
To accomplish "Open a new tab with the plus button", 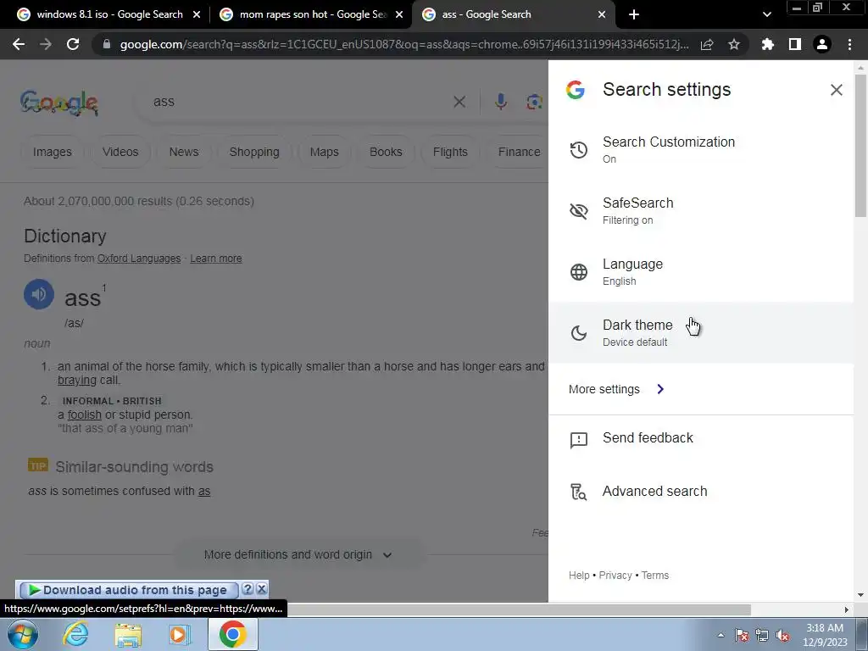I will pyautogui.click(x=634, y=14).
